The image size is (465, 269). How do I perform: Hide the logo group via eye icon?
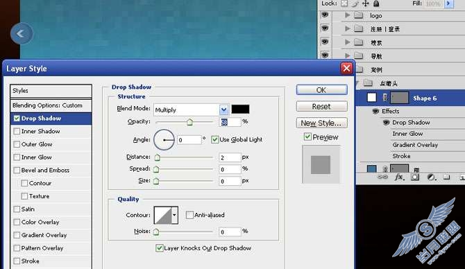pyautogui.click(x=325, y=15)
